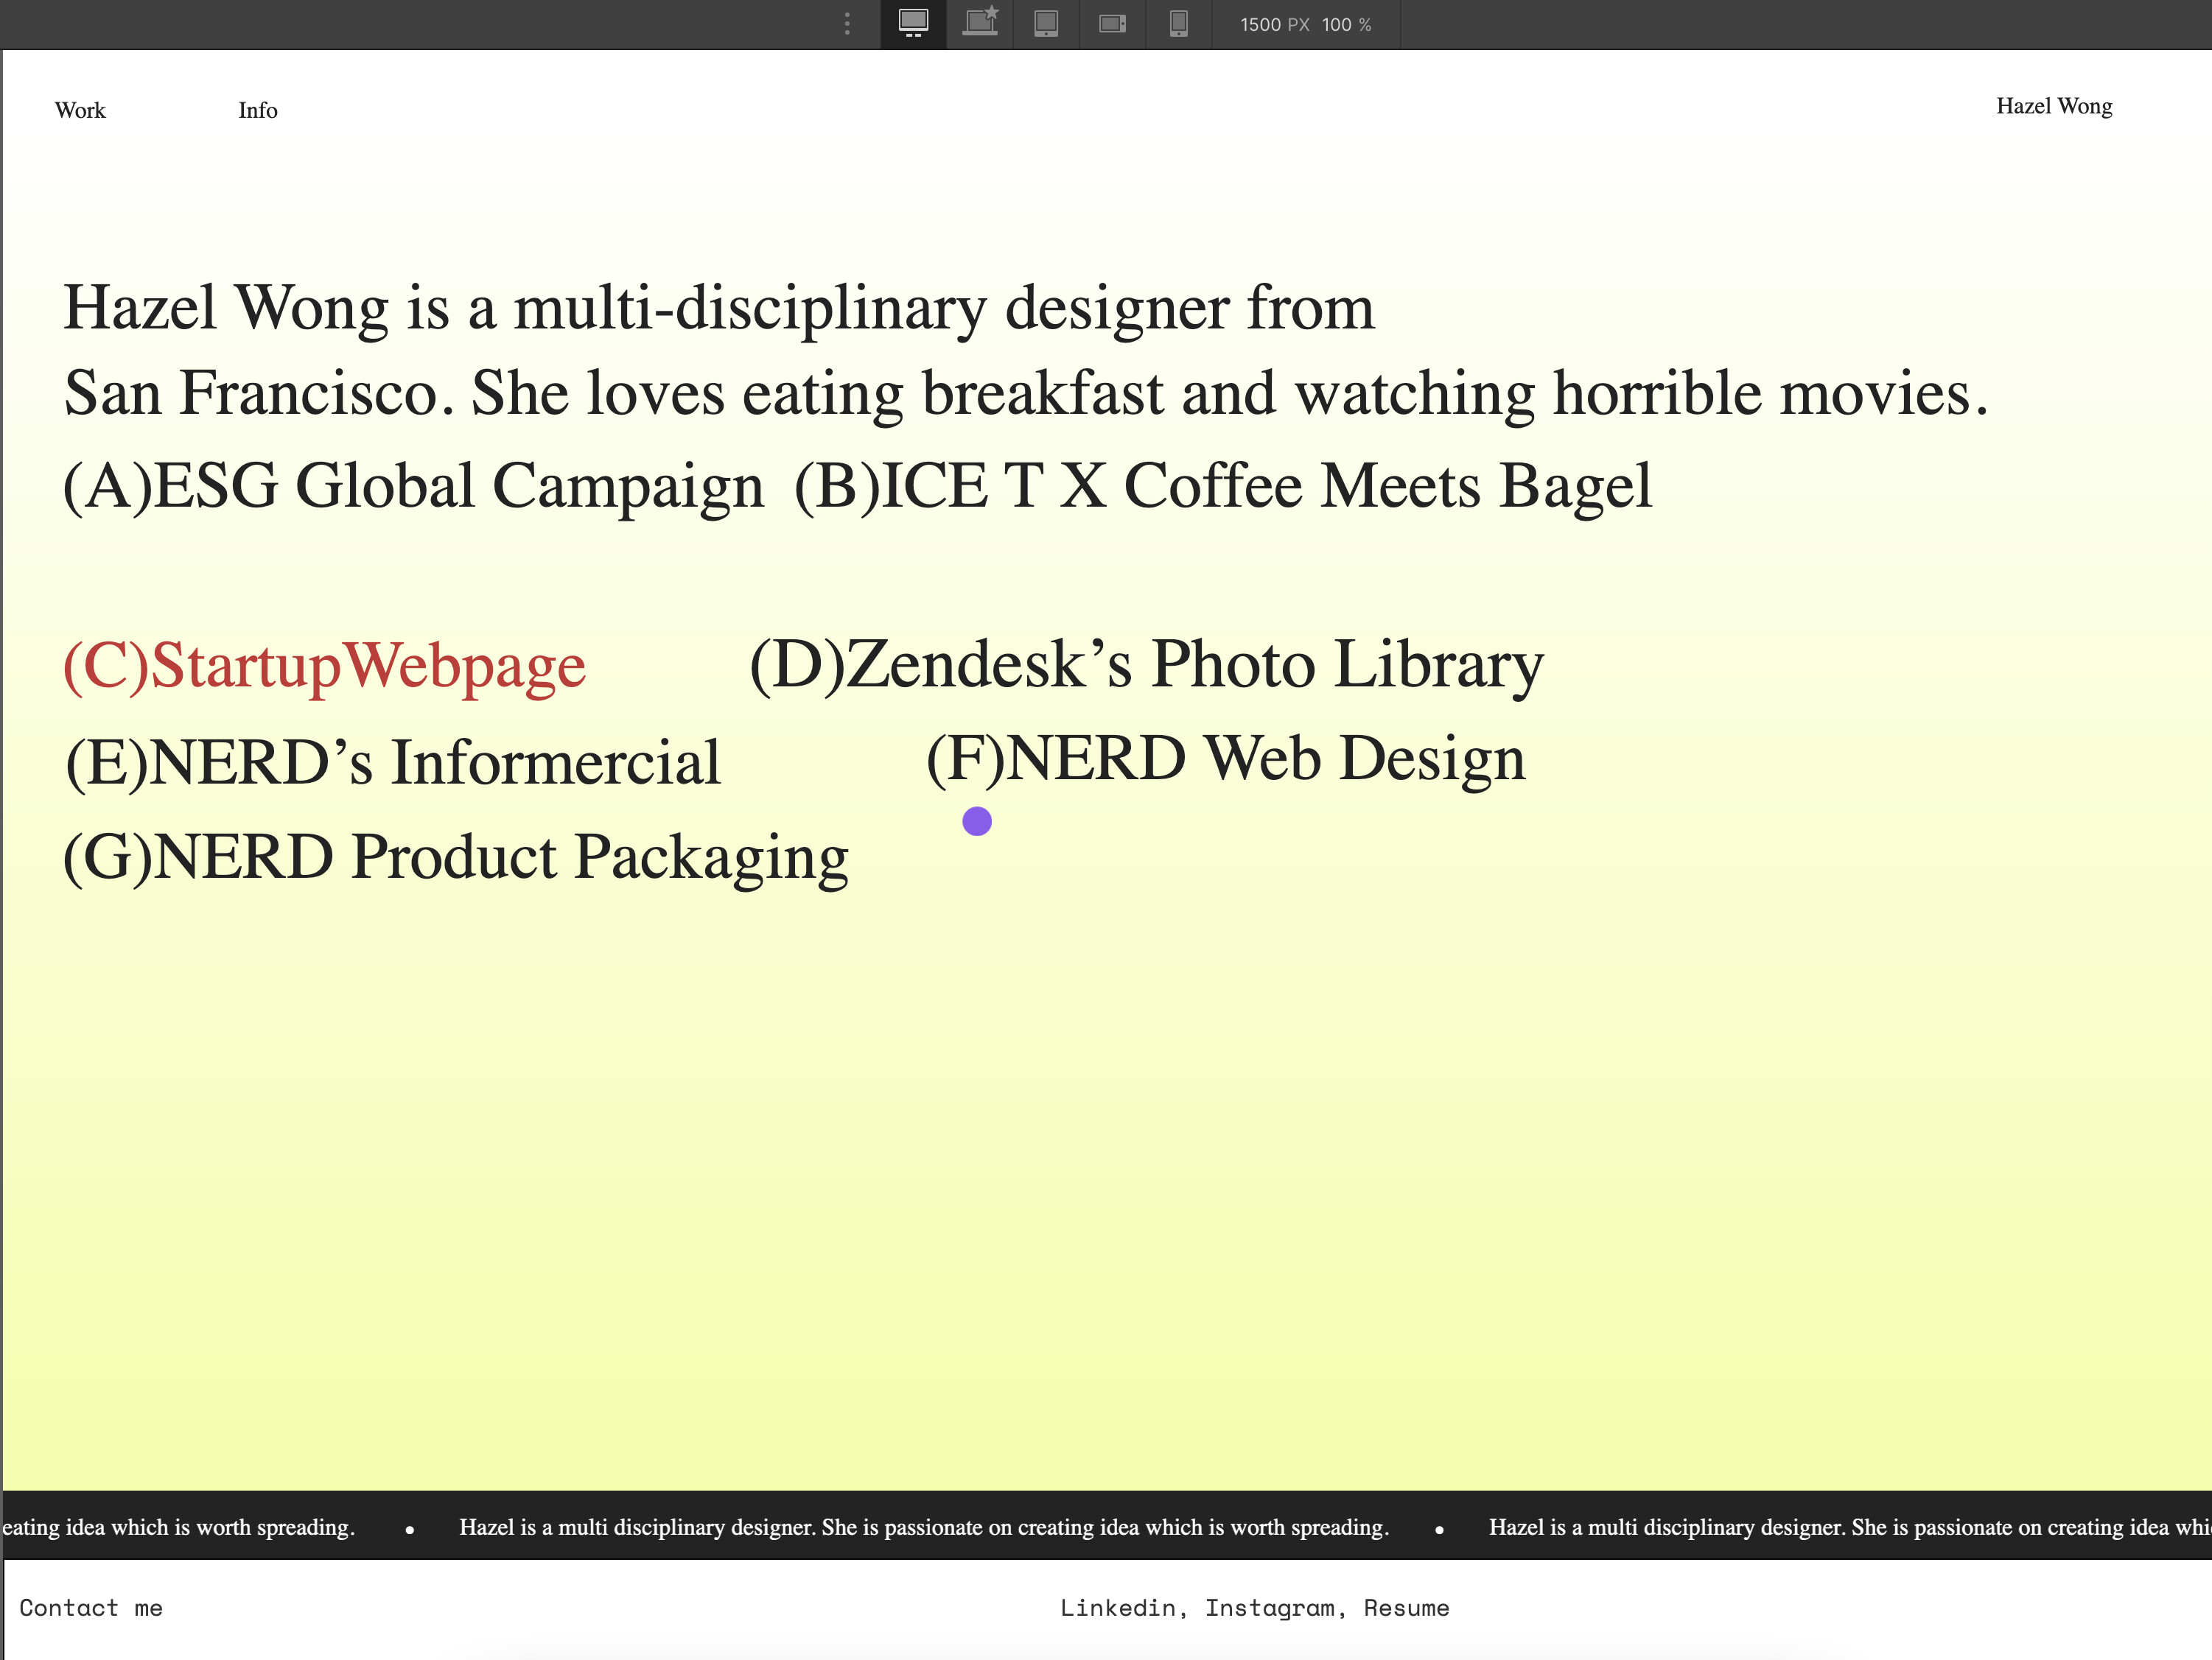Open the Info nav item
Screen dimensions: 2212x1660
257,110
